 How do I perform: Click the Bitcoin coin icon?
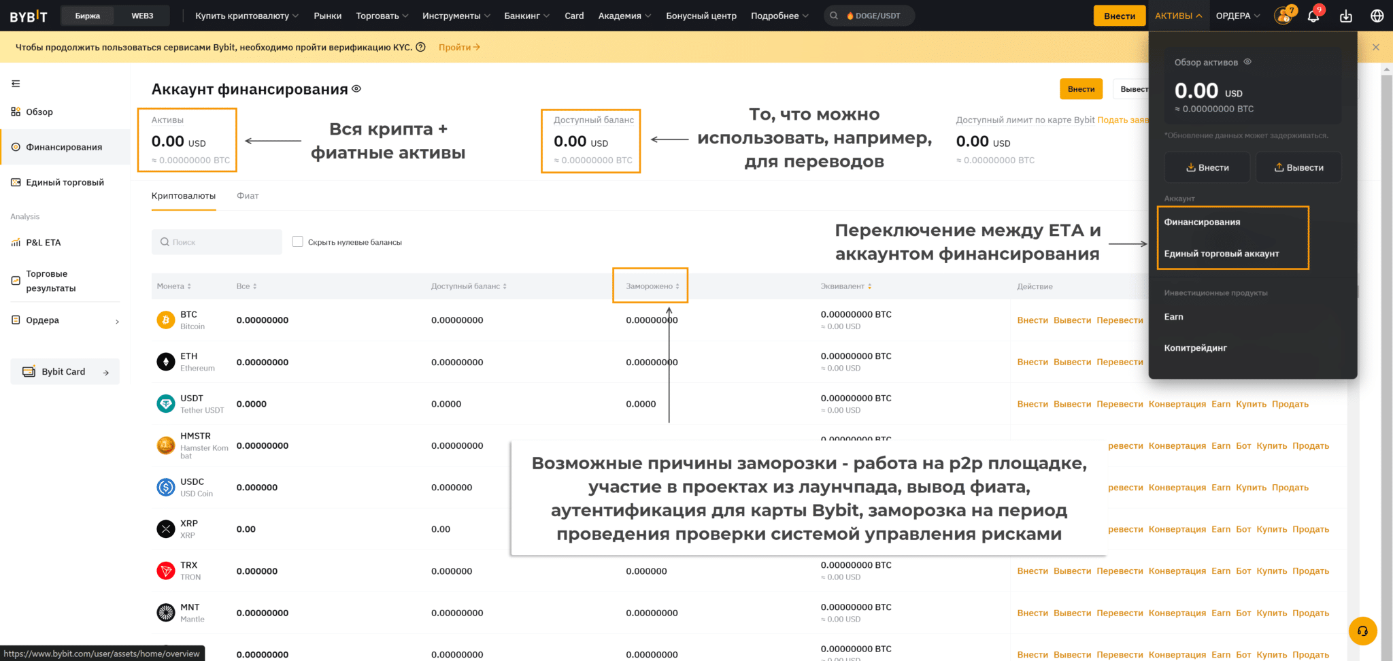point(166,320)
